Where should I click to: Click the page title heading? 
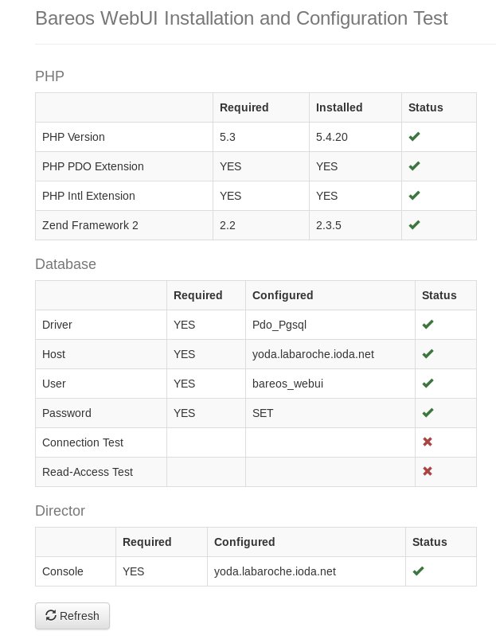click(x=241, y=18)
